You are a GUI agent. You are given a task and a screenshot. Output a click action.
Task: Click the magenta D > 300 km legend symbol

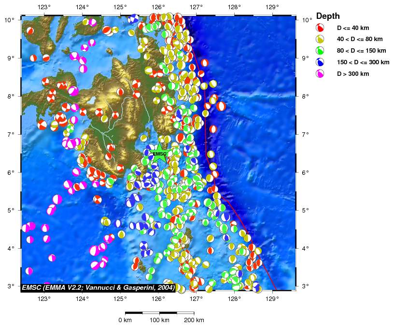319,74
